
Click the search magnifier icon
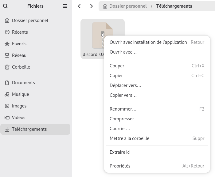coord(6,6)
